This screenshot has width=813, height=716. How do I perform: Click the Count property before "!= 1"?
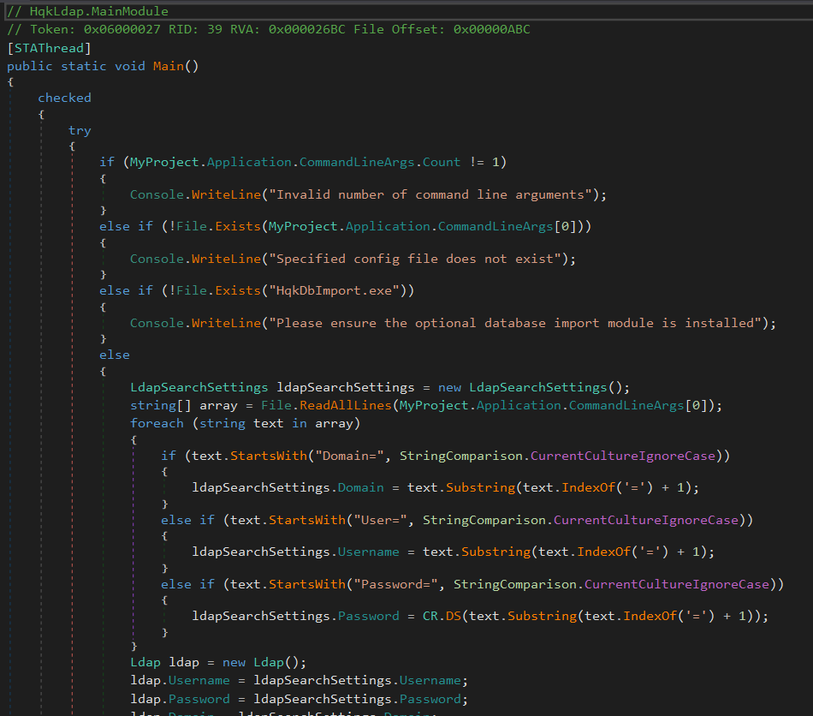[442, 163]
